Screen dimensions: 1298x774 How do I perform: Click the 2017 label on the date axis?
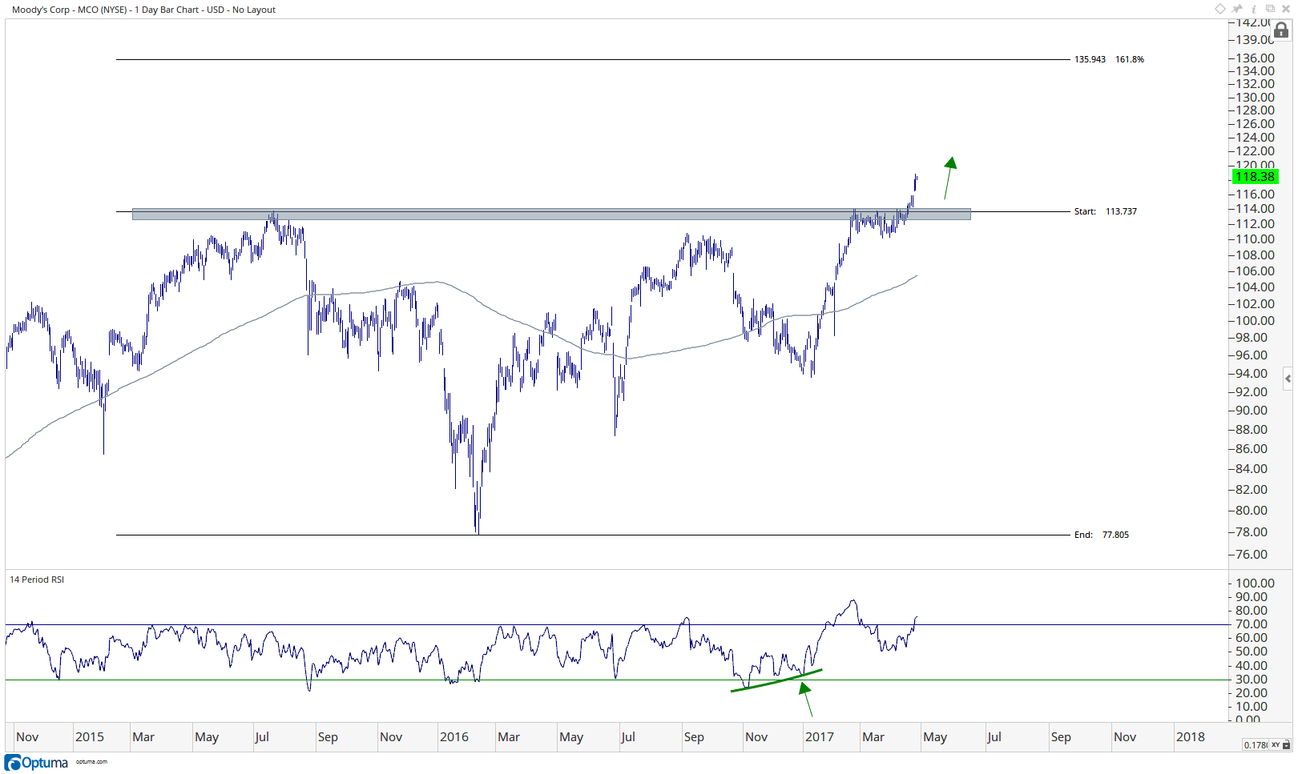[819, 737]
